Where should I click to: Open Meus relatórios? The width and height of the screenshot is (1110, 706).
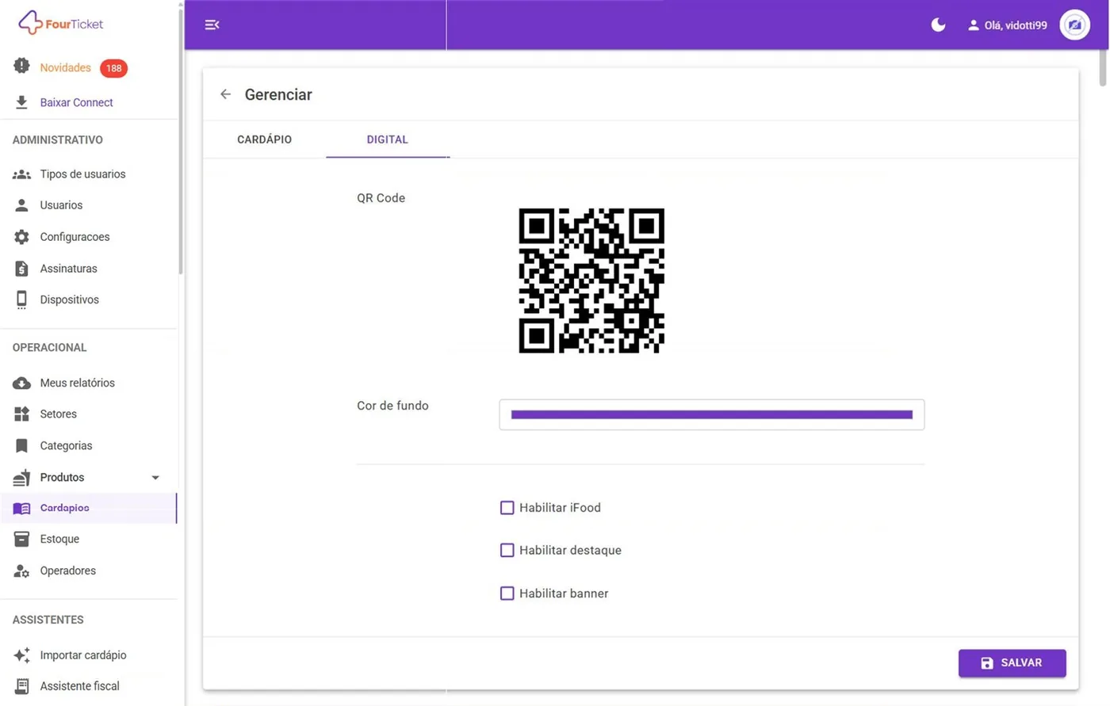77,383
